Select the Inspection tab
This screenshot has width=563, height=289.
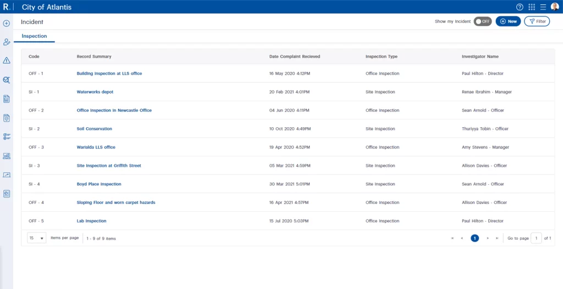pos(34,36)
